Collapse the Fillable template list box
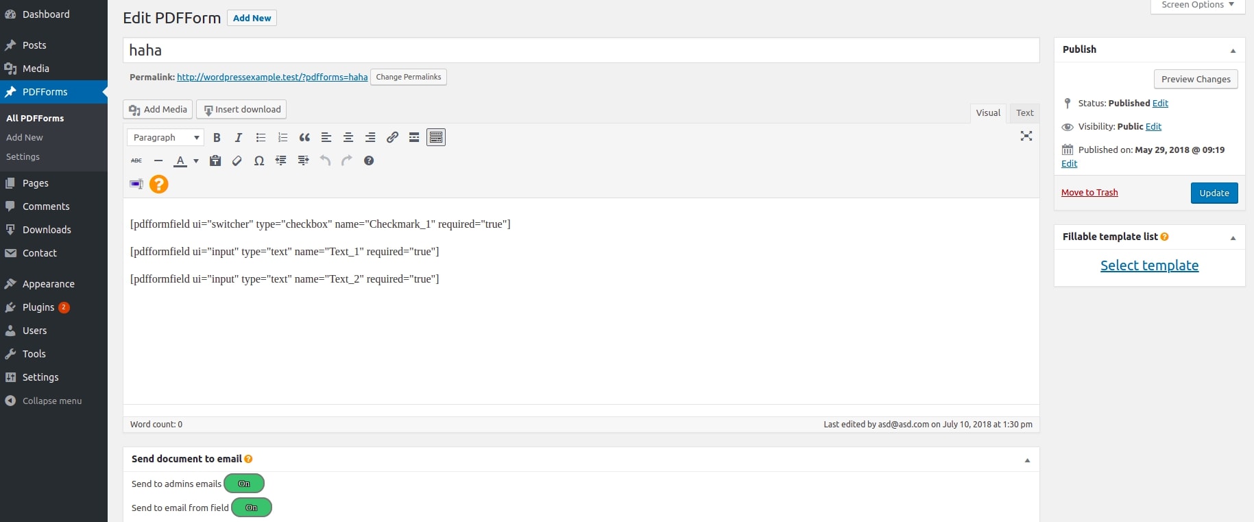Screen dimensions: 1254x522 pyautogui.click(x=1233, y=237)
